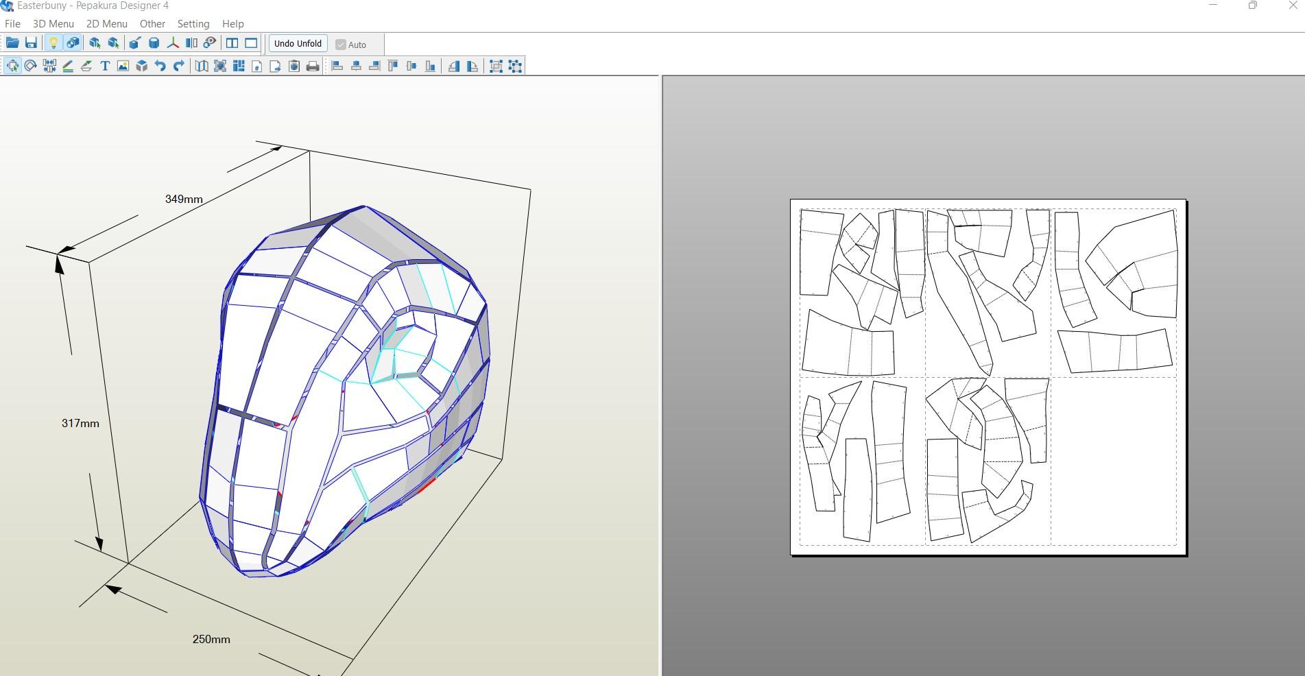Expand the 3D Menu
Image resolution: width=1305 pixels, height=676 pixels.
tap(52, 23)
